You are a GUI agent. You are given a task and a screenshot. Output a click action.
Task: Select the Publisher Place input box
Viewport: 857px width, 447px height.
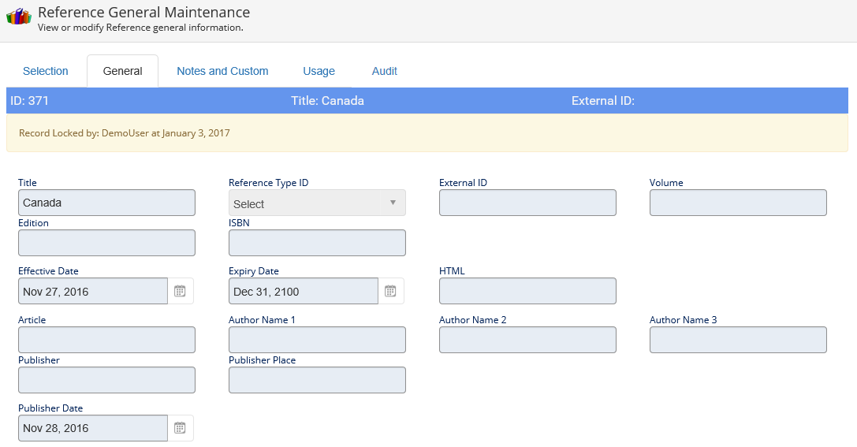tap(317, 380)
